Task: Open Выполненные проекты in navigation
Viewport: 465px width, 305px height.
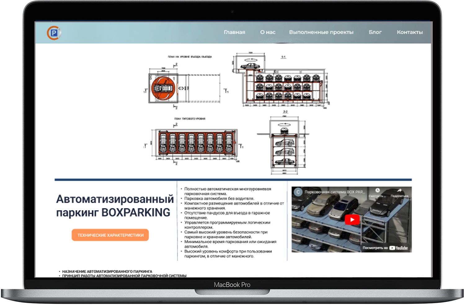Action: pos(321,32)
